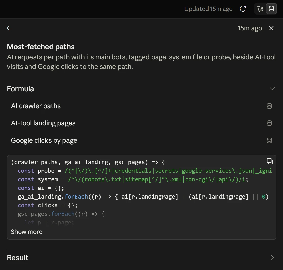Open the AI crawler paths source
Screen dimensions: 283x270
coord(142,106)
